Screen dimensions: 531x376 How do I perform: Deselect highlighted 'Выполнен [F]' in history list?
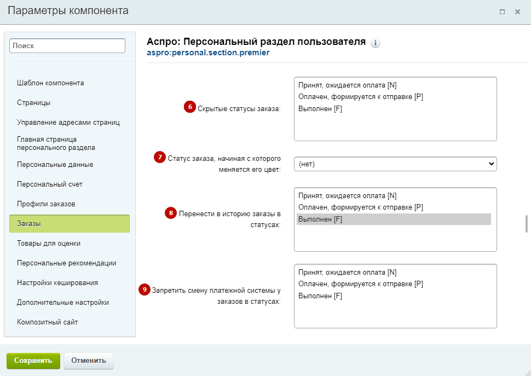tap(394, 219)
